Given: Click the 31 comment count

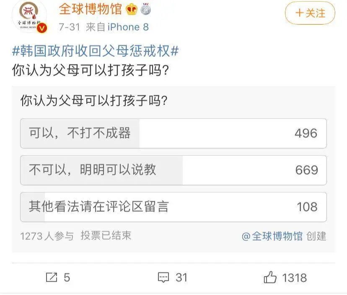Looking at the screenshot, I should (x=181, y=277).
